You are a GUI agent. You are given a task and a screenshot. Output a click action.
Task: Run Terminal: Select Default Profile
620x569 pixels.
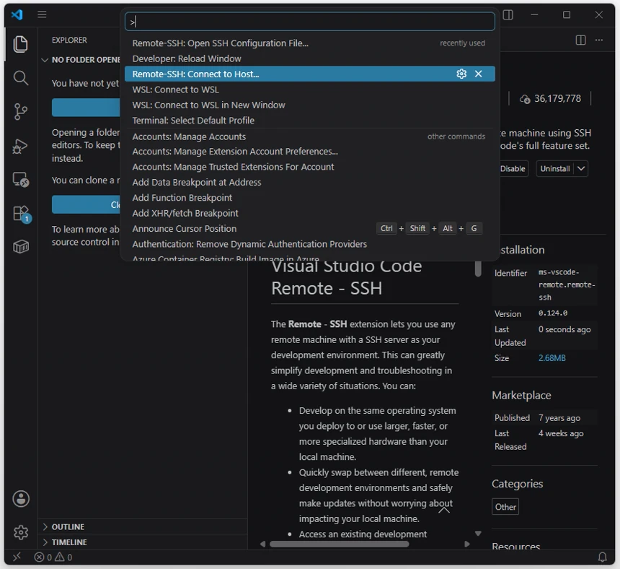pos(309,121)
